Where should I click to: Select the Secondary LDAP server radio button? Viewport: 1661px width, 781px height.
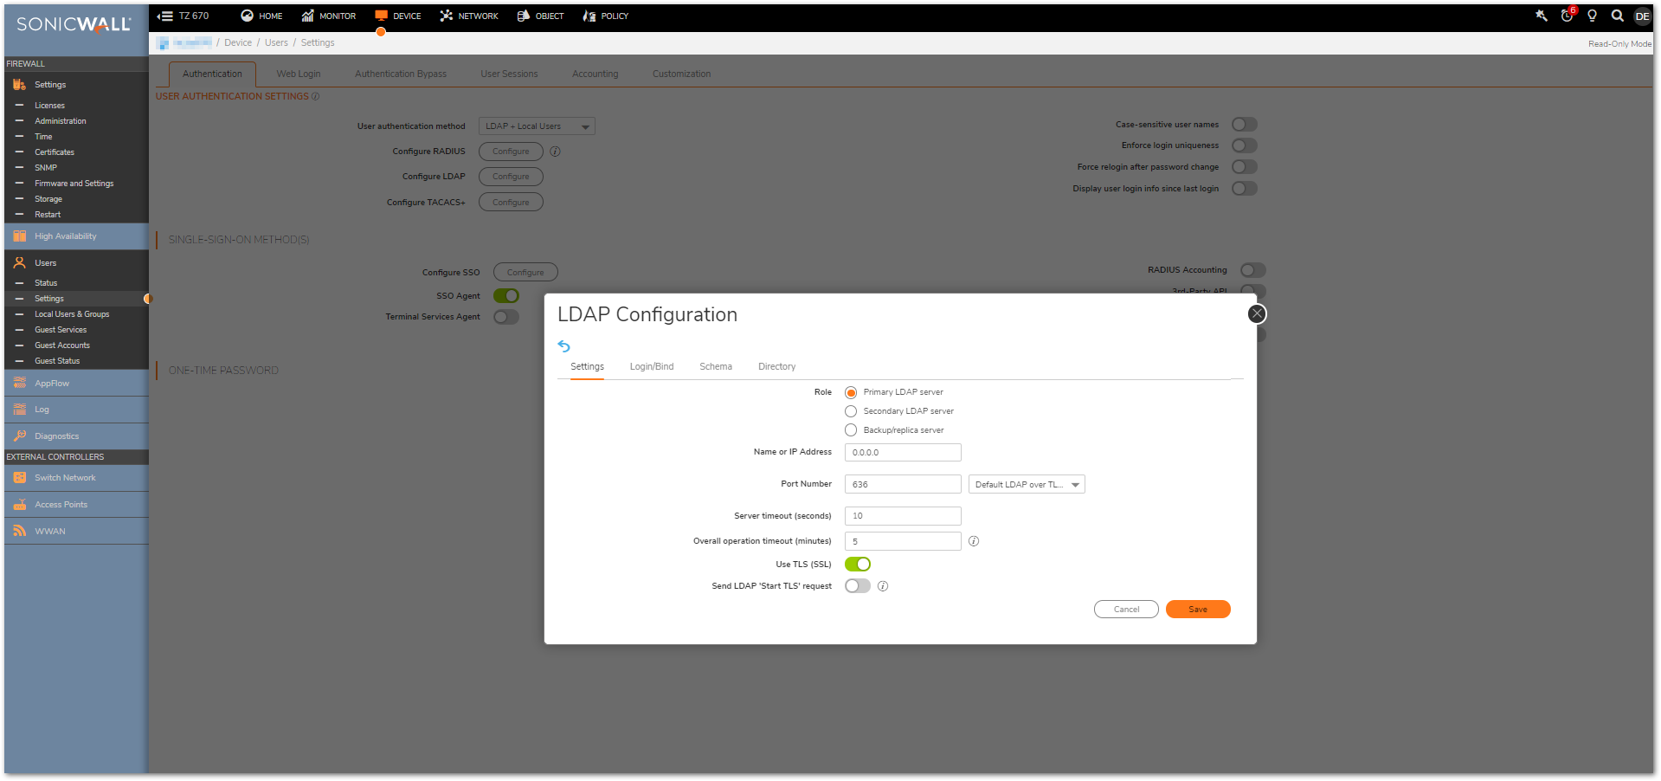(851, 411)
